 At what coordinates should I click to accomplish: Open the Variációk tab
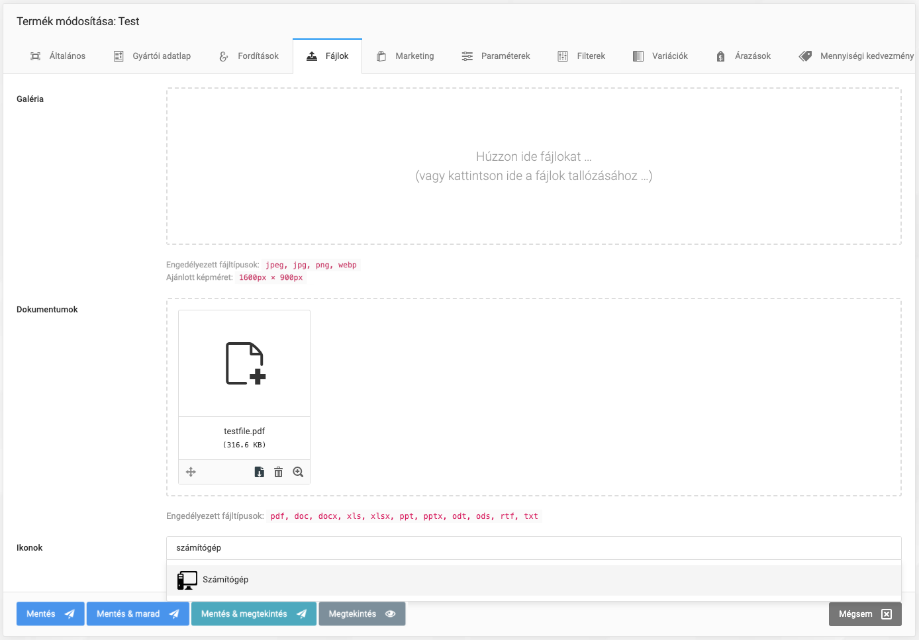coord(660,56)
